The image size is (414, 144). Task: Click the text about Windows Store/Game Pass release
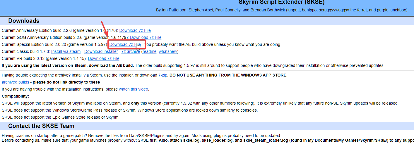tap(130, 110)
